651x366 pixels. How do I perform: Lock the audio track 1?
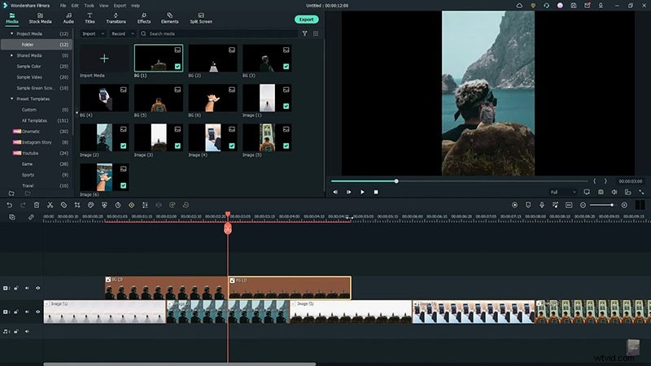(16, 332)
